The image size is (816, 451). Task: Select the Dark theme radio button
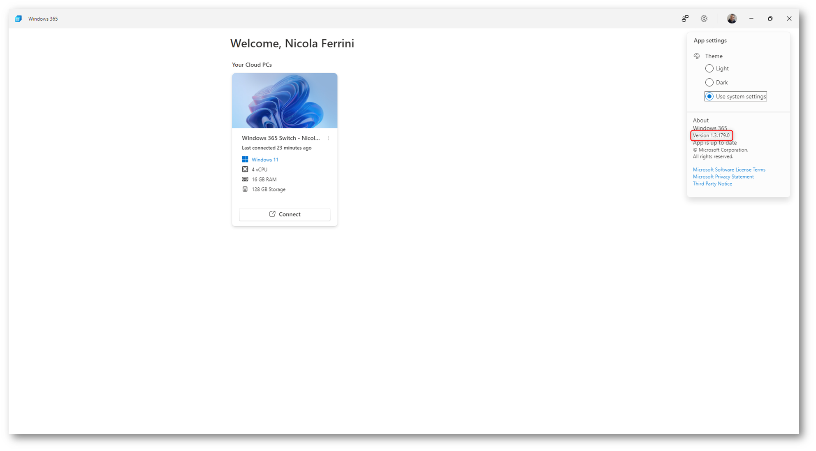709,82
